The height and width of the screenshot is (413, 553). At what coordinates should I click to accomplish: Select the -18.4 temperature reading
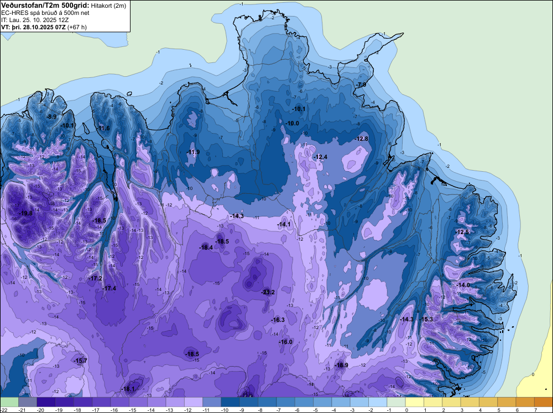click(206, 247)
